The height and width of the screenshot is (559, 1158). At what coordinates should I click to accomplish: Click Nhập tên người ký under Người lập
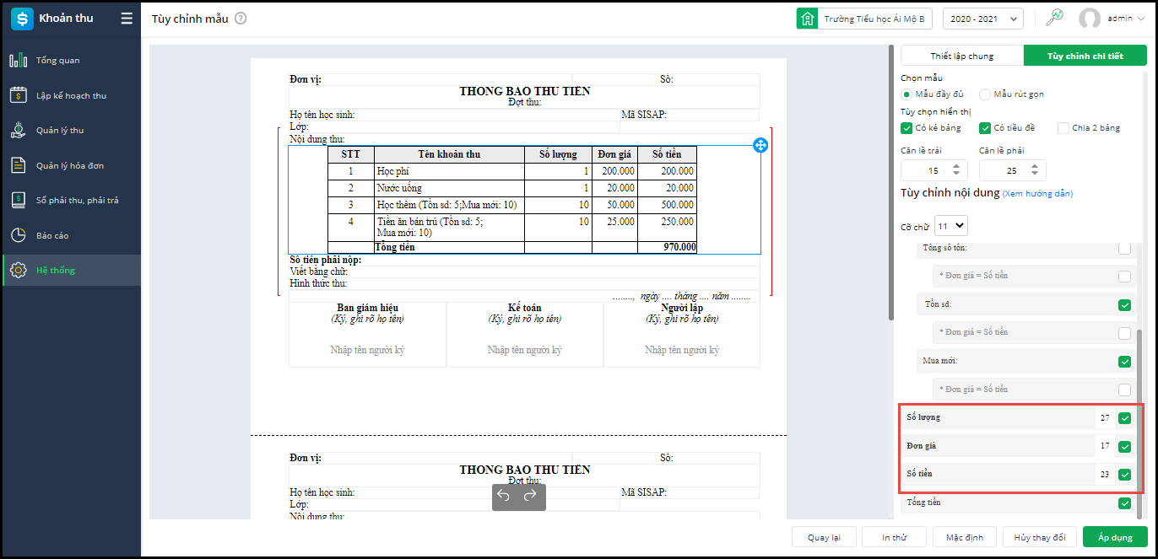click(x=682, y=350)
